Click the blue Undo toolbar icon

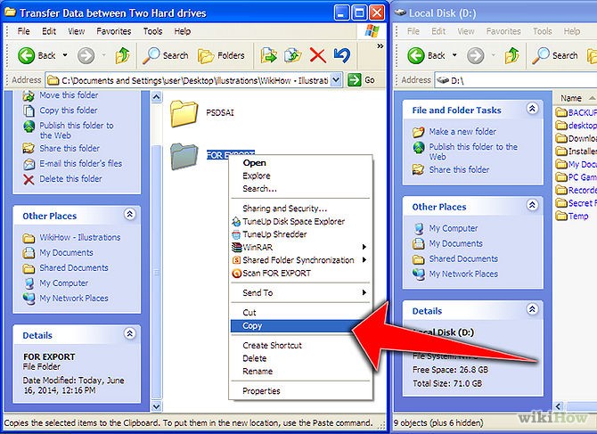click(341, 55)
